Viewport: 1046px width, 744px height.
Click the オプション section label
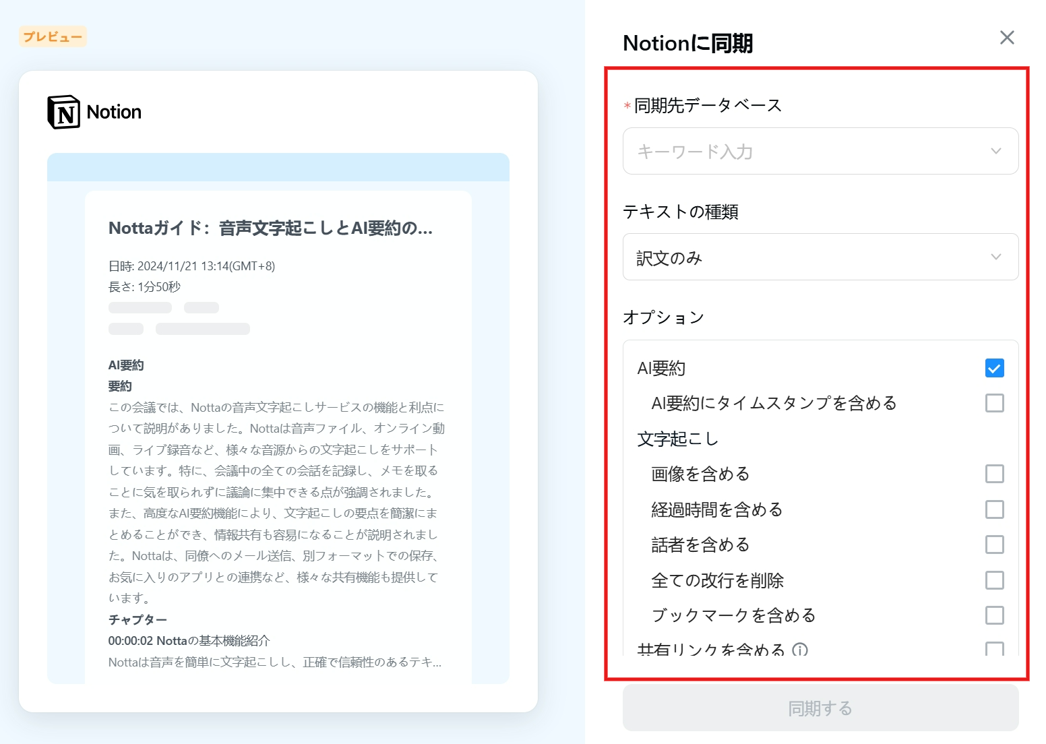coord(663,317)
